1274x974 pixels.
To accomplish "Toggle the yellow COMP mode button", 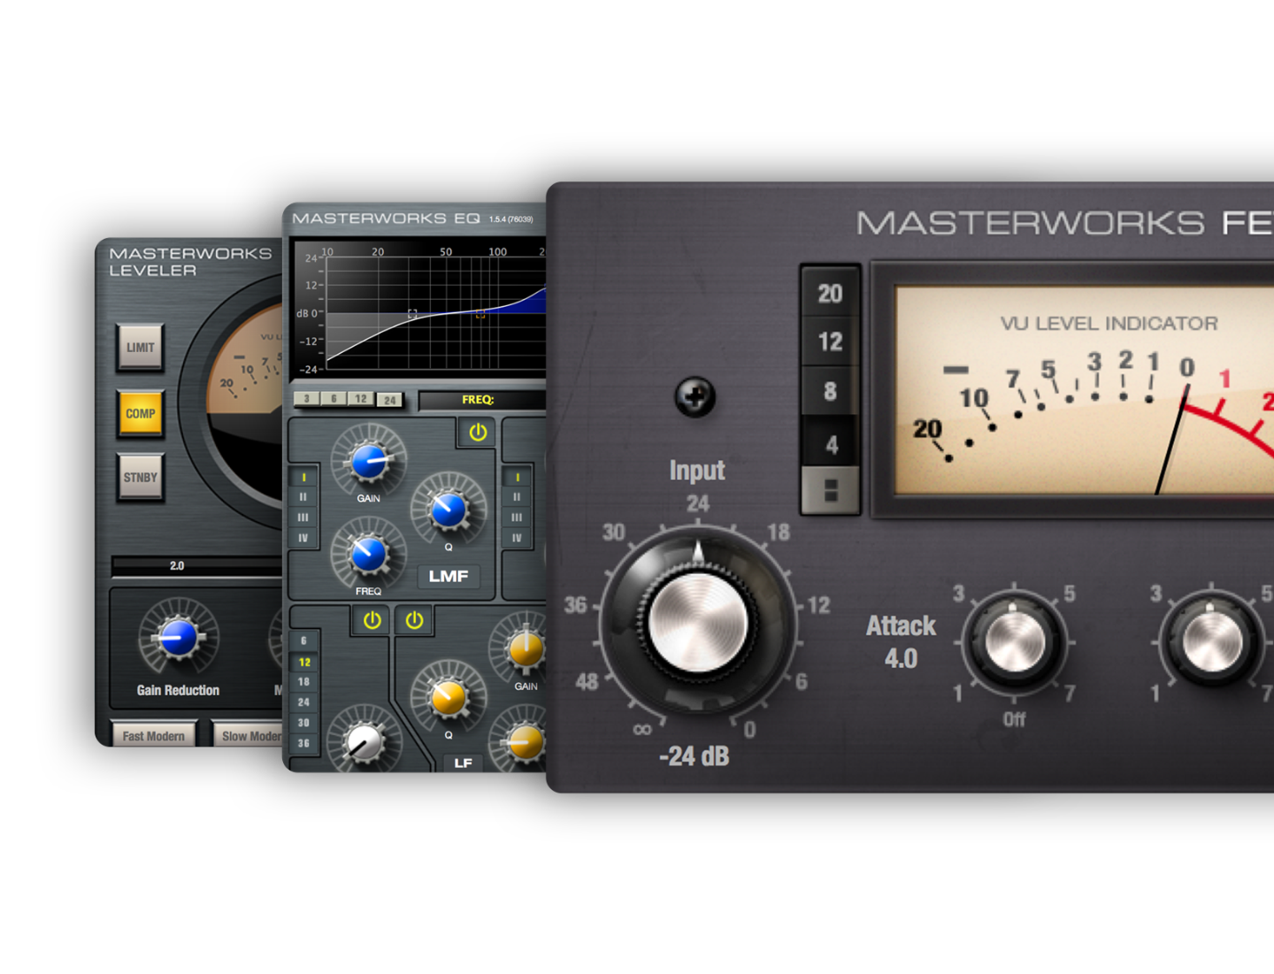I will (140, 413).
